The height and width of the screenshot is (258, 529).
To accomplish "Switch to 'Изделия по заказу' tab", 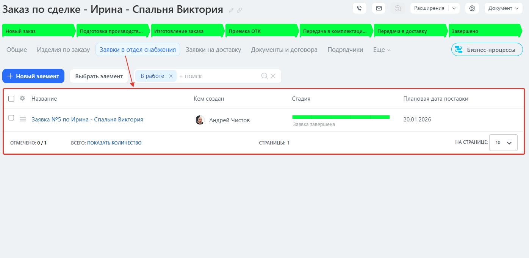I will (63, 50).
